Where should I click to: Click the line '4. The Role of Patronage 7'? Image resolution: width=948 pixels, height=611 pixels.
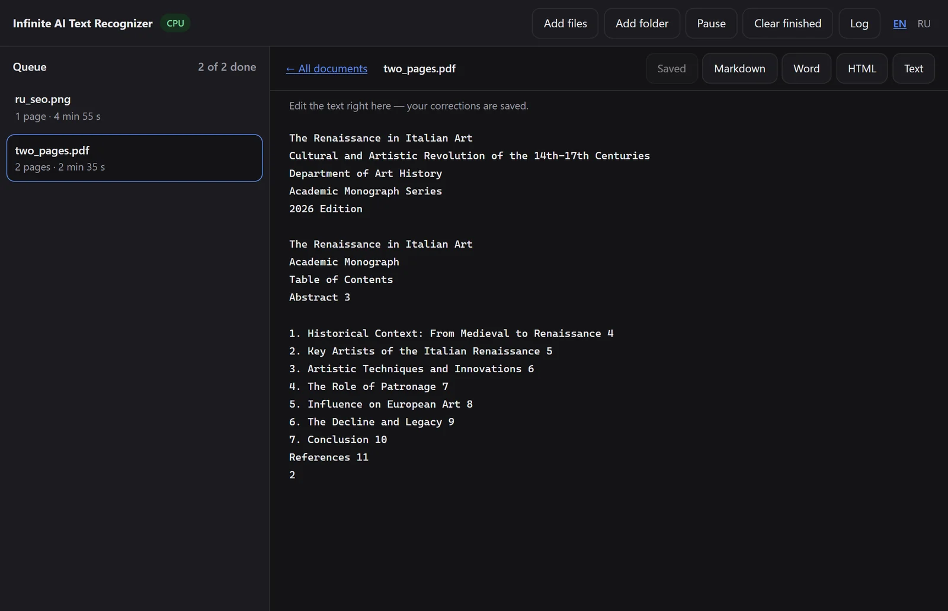point(369,387)
